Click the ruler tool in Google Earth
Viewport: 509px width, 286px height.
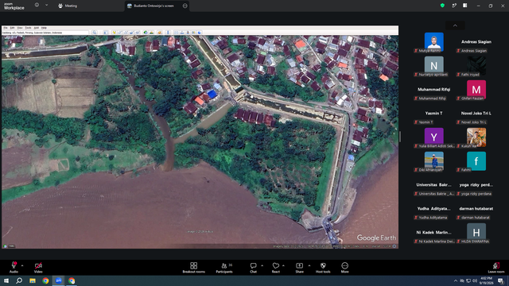168,33
